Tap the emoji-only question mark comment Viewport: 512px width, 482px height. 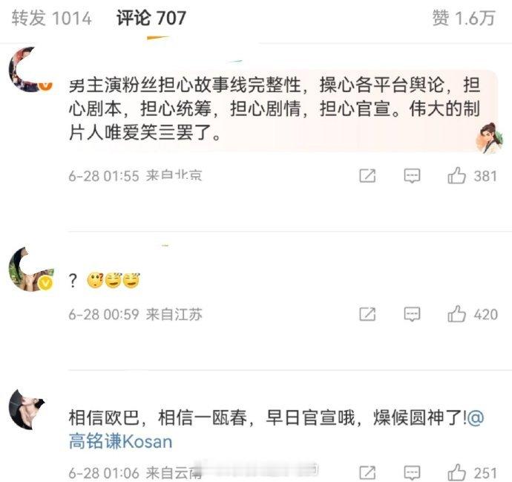pyautogui.click(x=105, y=281)
